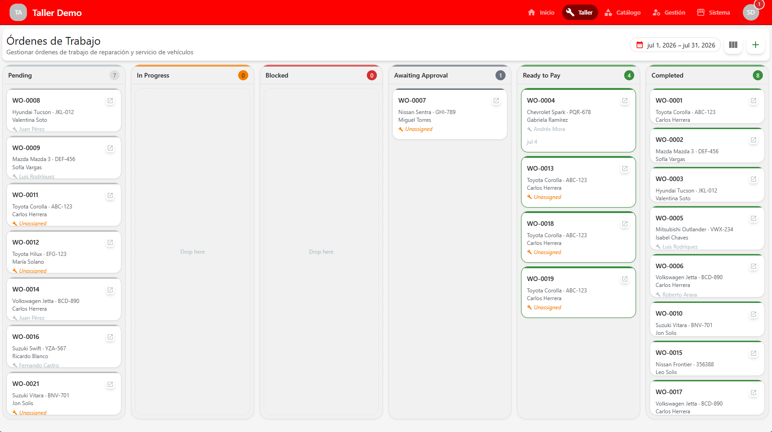Click mechanic Juan Pérez on WO-0008
This screenshot has width=772, height=432.
[x=32, y=129]
